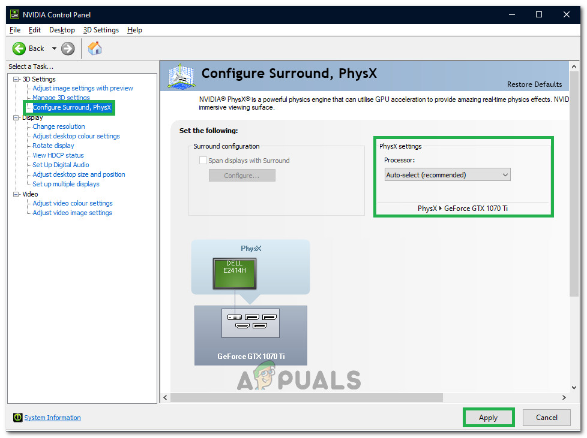
Task: Close the NVIDIA Control Panel window
Action: [567, 14]
